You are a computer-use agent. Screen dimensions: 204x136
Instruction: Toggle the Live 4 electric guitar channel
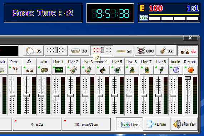click(x=103, y=70)
